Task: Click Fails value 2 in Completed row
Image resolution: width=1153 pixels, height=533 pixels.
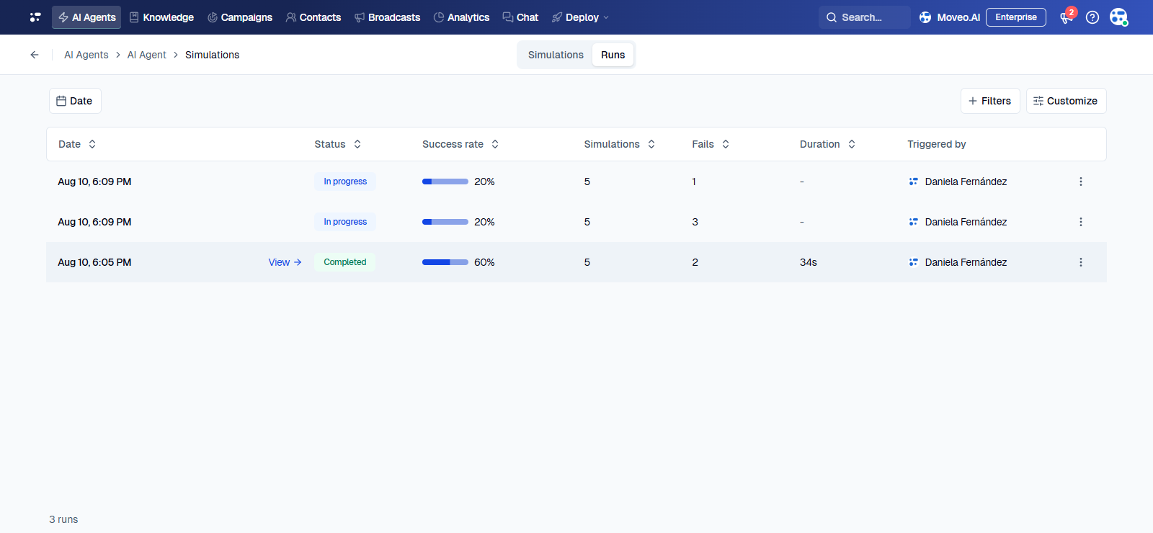Action: click(695, 262)
